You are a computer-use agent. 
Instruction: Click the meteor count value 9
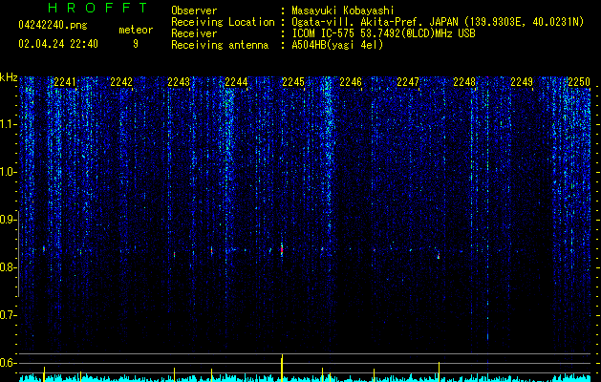pyautogui.click(x=136, y=44)
